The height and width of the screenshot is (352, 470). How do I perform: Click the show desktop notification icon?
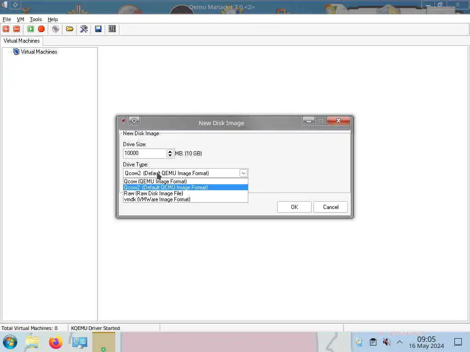click(x=458, y=342)
